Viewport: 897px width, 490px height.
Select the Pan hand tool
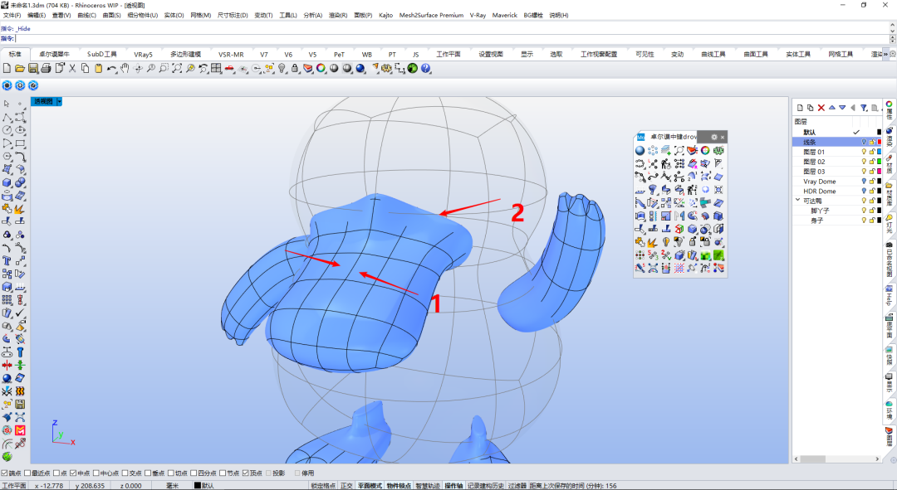(125, 68)
